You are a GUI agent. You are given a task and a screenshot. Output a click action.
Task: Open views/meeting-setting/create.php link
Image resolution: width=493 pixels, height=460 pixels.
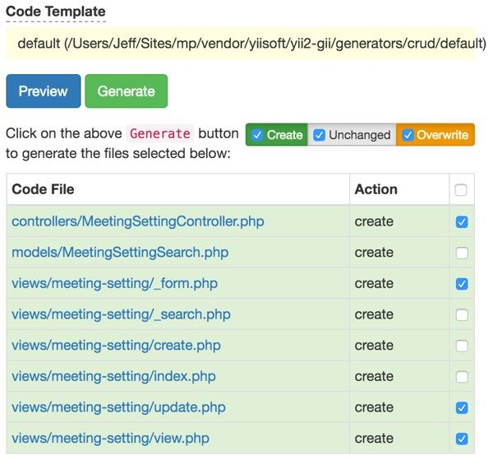click(116, 346)
